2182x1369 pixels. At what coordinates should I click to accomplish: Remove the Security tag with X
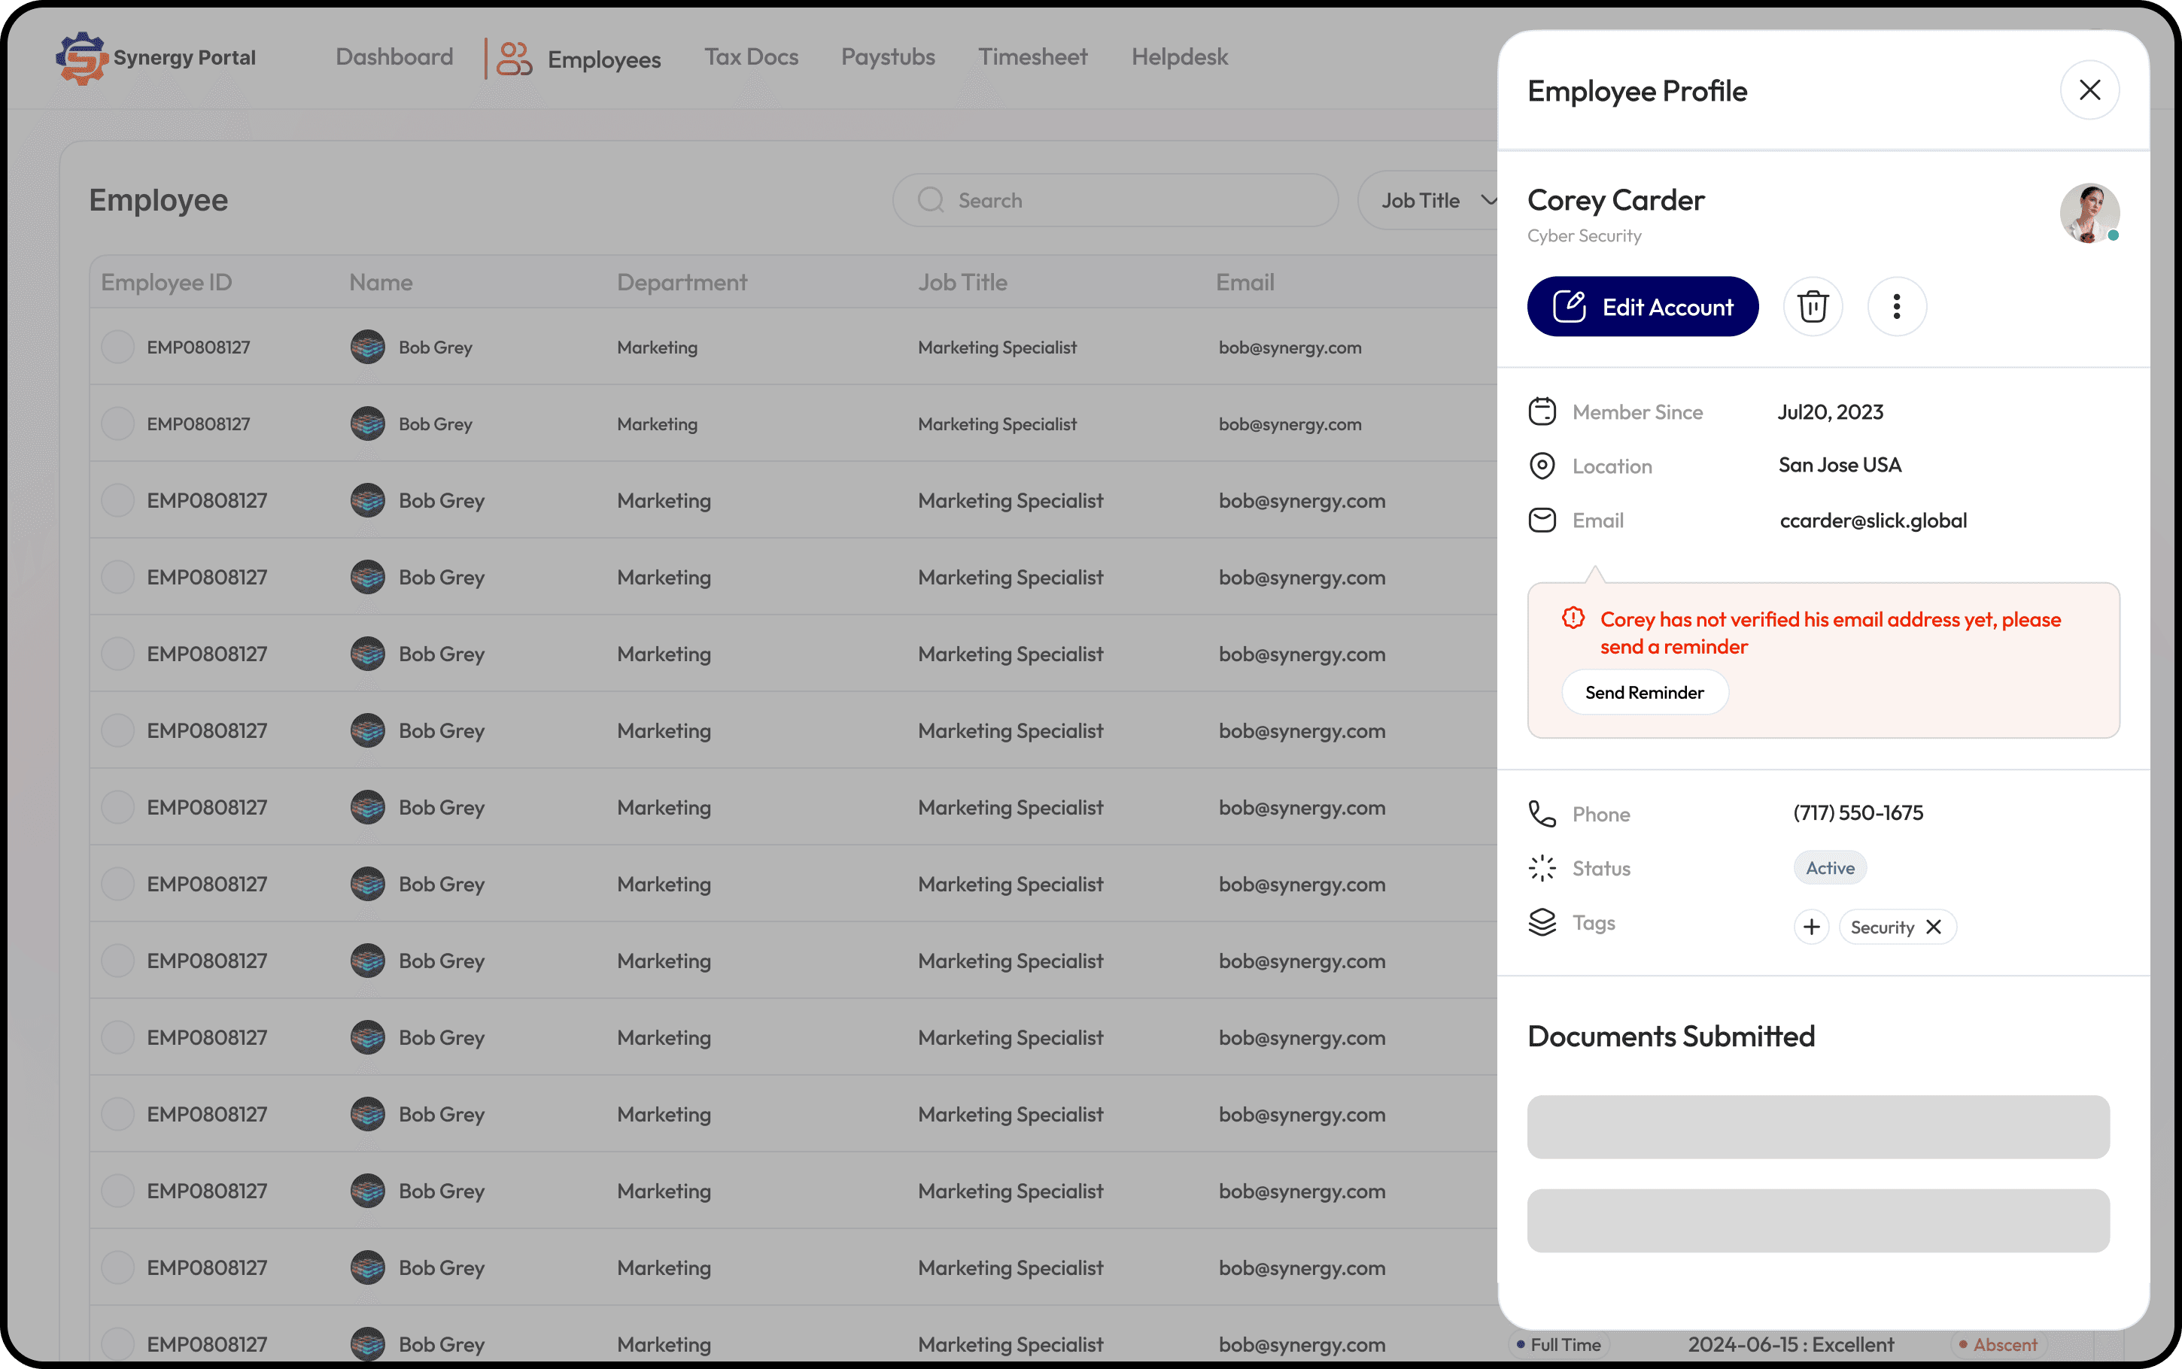tap(1933, 926)
